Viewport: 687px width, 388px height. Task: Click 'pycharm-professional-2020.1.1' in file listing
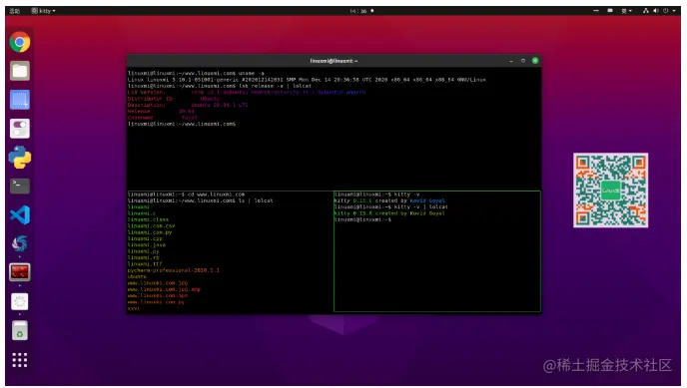coord(174,270)
